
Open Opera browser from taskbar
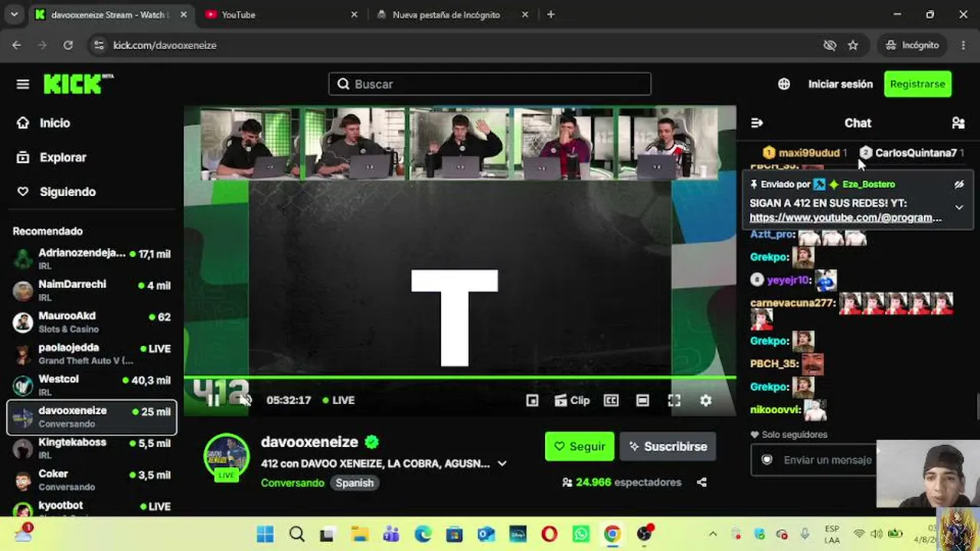[x=549, y=534]
